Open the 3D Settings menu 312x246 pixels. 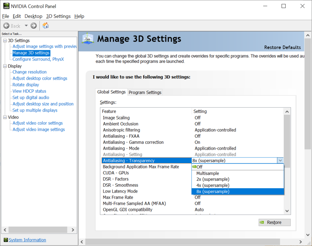coord(58,16)
